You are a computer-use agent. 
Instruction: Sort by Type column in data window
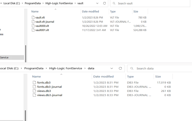pyautogui.click(x=131, y=76)
